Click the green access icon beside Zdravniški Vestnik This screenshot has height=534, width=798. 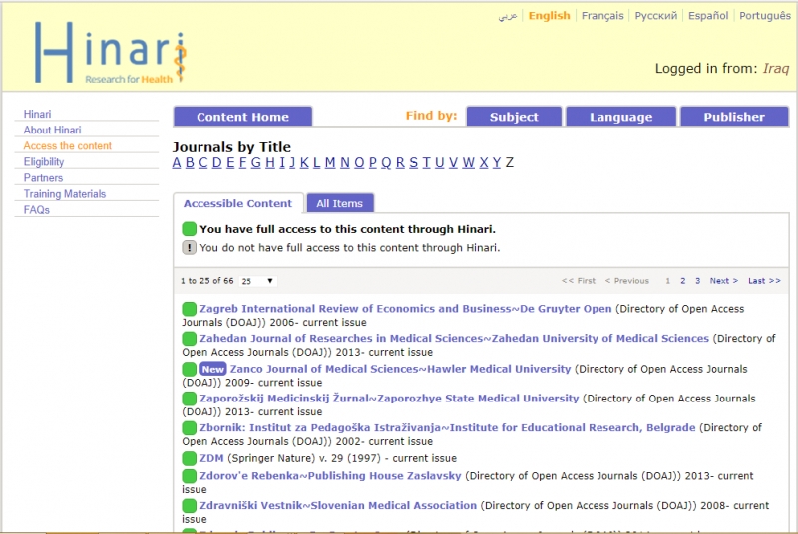pos(189,505)
